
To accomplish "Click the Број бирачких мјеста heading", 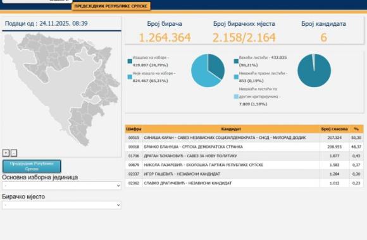I will coord(244,23).
